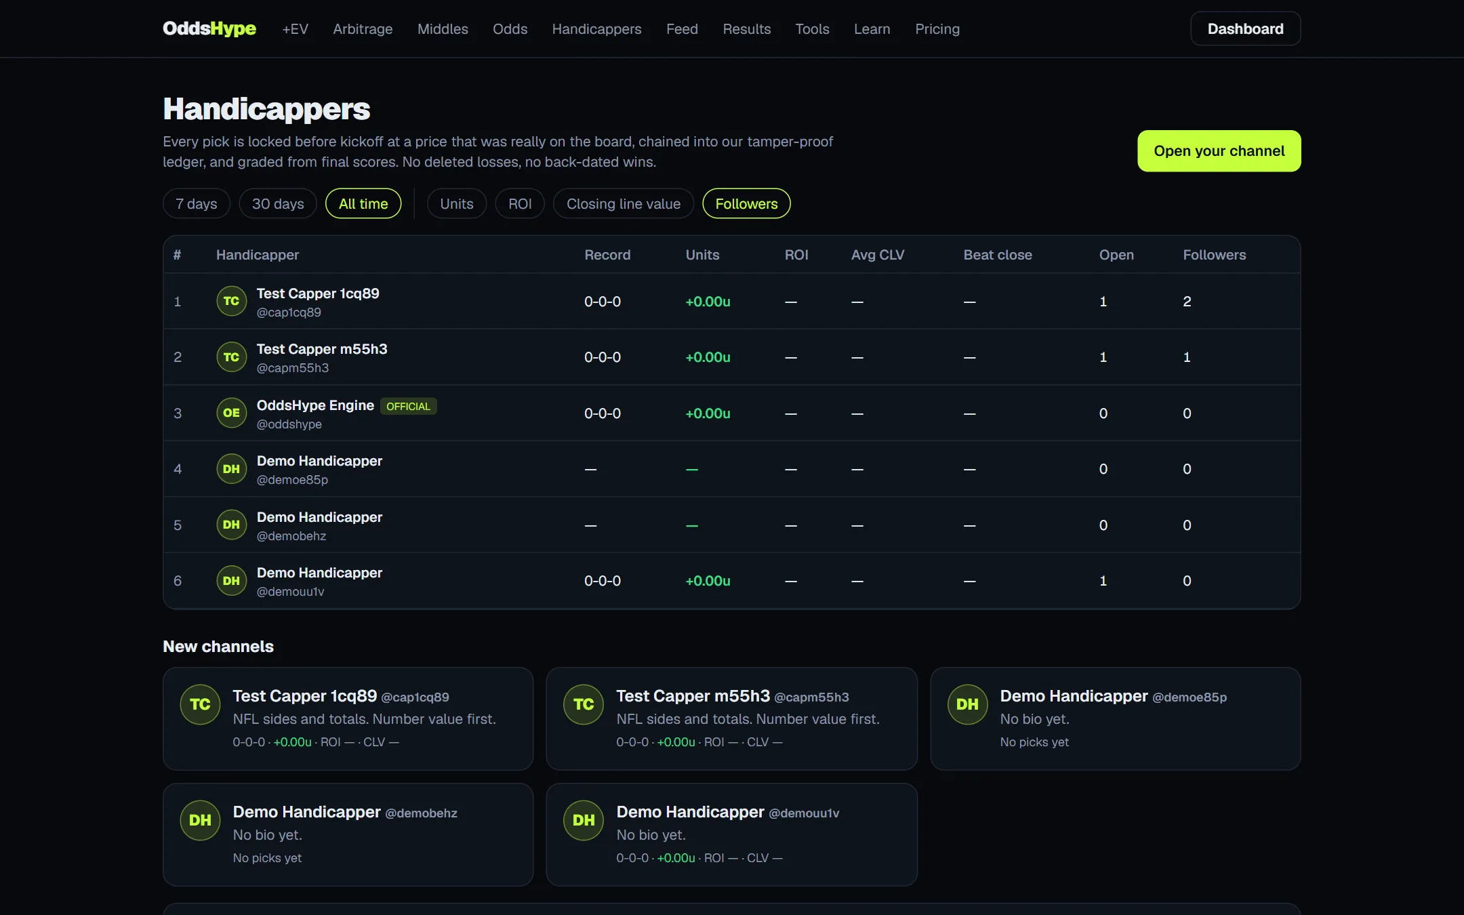This screenshot has width=1464, height=915.
Task: Open the Arbitrage nav item
Action: pos(363,28)
